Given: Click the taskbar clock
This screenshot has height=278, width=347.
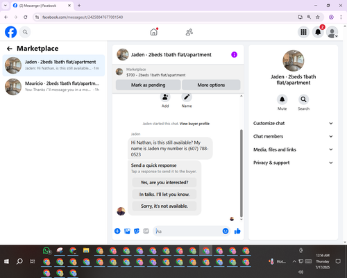Looking at the screenshot, I should (x=323, y=261).
